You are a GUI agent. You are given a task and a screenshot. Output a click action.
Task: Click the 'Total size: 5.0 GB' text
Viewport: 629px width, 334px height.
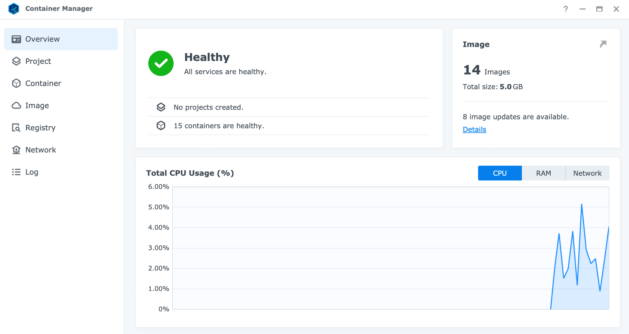coord(493,87)
